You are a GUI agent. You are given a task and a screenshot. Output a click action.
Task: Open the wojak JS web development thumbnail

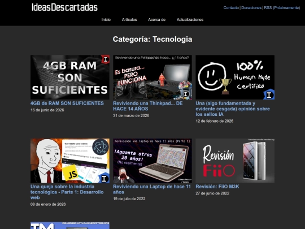click(70, 161)
